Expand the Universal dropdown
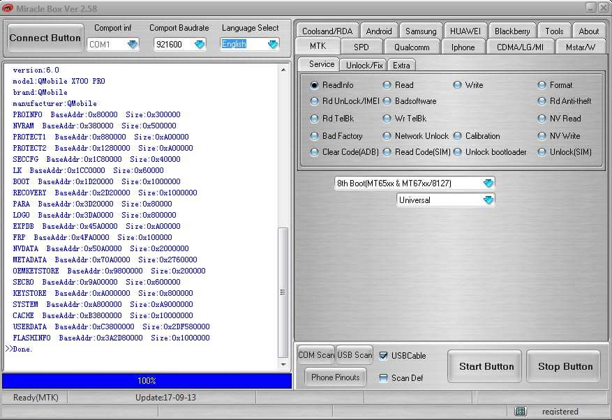The image size is (612, 420). pyautogui.click(x=488, y=200)
